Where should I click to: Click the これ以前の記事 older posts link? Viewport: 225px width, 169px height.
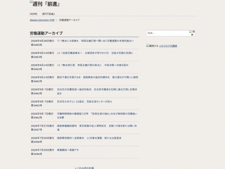coord(84,168)
